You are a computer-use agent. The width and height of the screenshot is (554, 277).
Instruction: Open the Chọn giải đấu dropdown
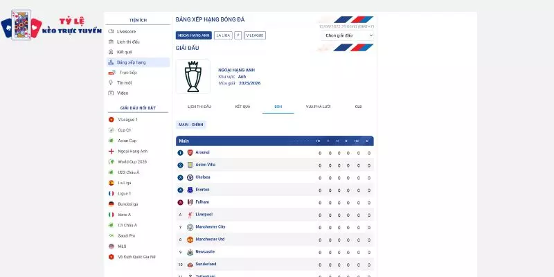click(348, 35)
